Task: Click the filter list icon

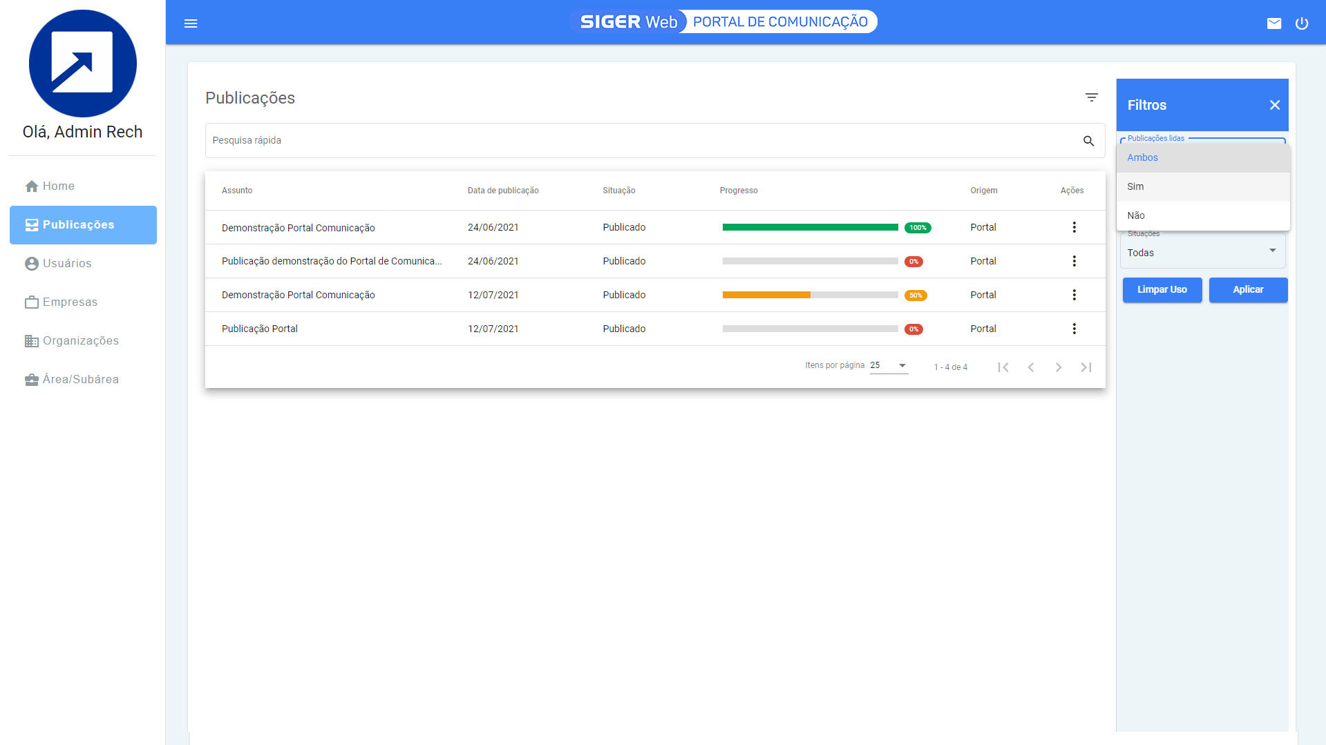Action: (1091, 97)
